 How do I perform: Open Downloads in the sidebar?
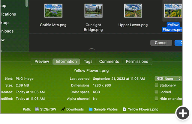[x=7, y=31]
